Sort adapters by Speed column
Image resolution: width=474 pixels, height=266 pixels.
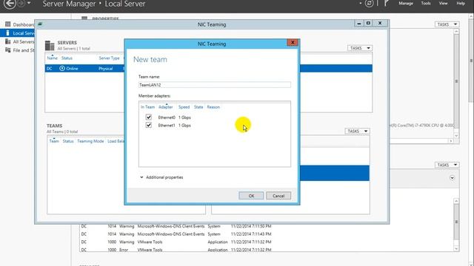tap(184, 107)
